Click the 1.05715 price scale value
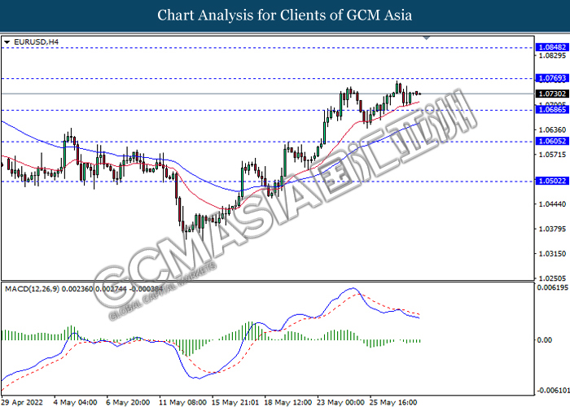The width and height of the screenshot is (570, 407). tap(552, 155)
